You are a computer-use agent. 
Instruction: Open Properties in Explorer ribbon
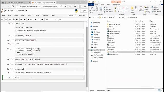click(141, 9)
